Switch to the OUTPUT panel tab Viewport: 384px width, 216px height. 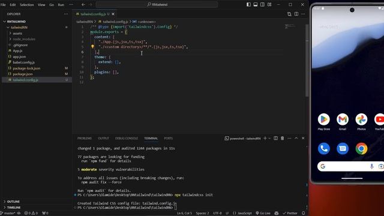pos(103,139)
